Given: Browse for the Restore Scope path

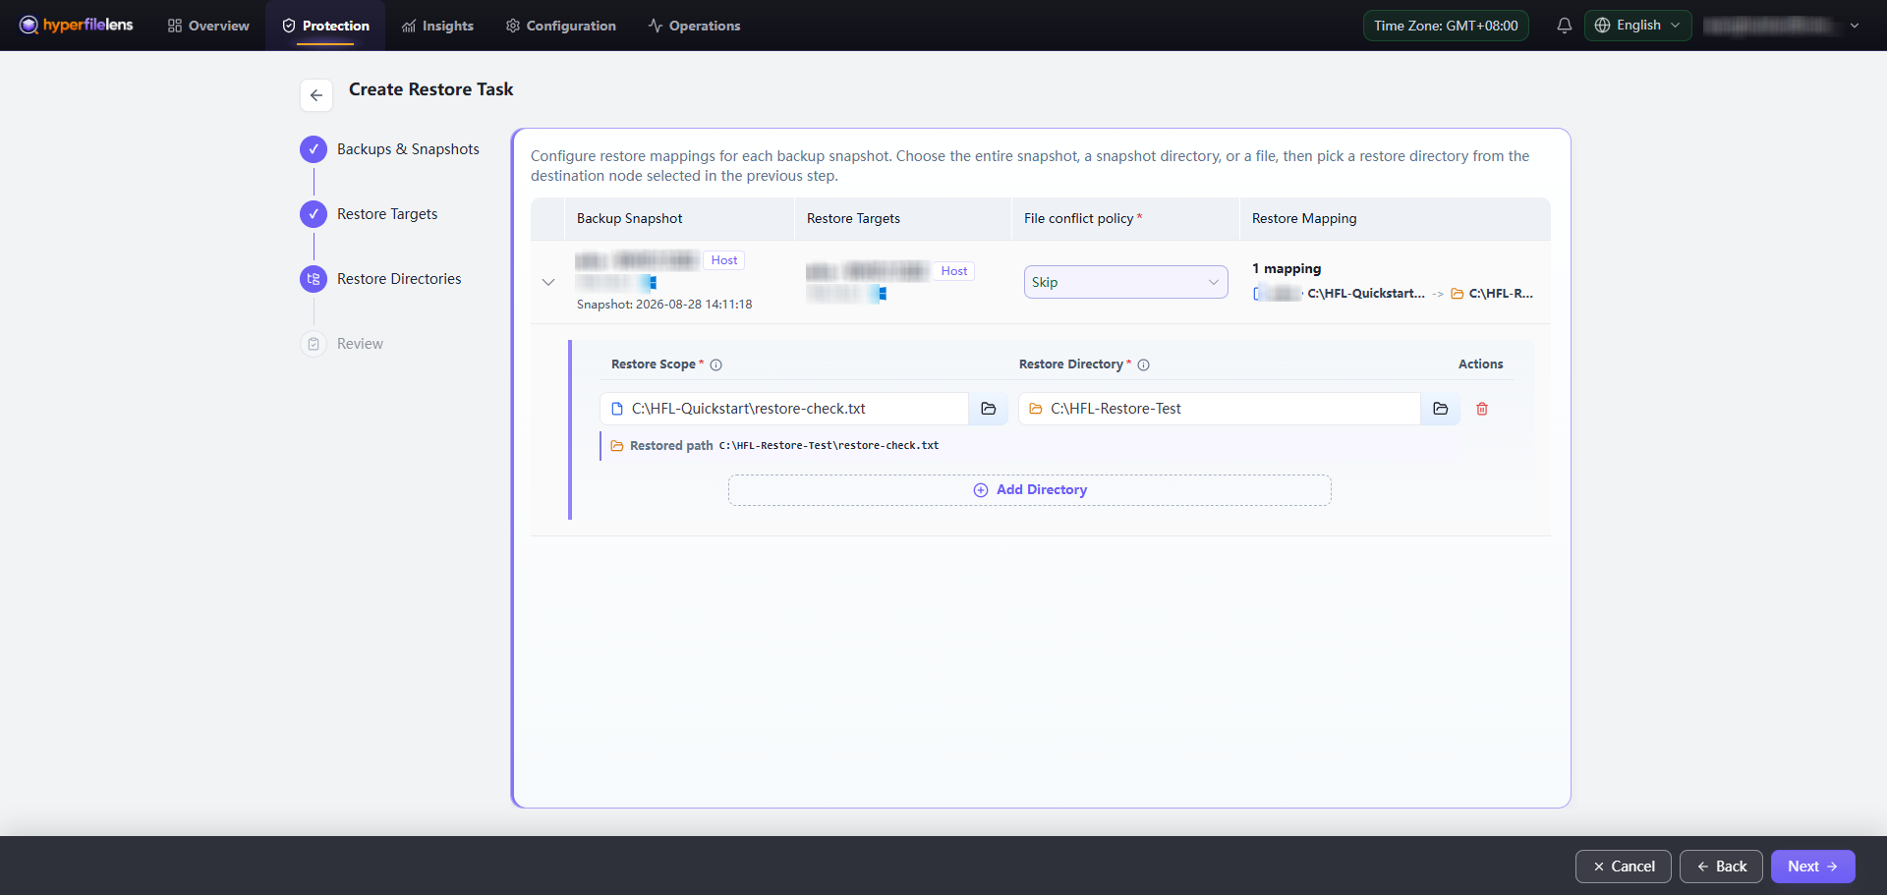Looking at the screenshot, I should 989,409.
